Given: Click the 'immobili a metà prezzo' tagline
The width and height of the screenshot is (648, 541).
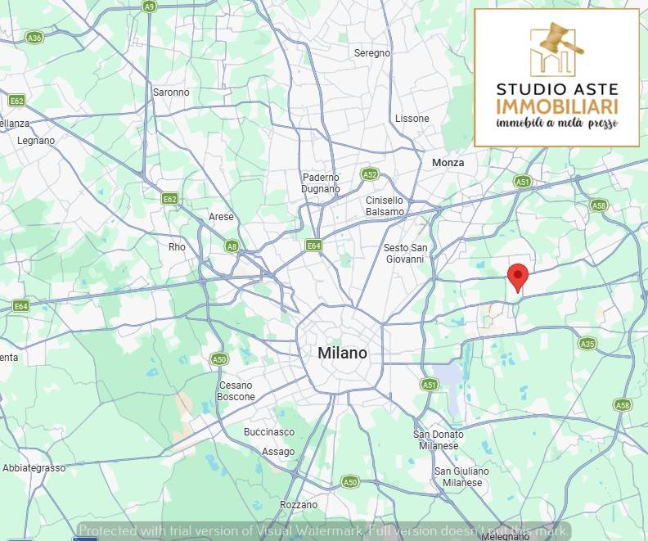Looking at the screenshot, I should coord(557,123).
